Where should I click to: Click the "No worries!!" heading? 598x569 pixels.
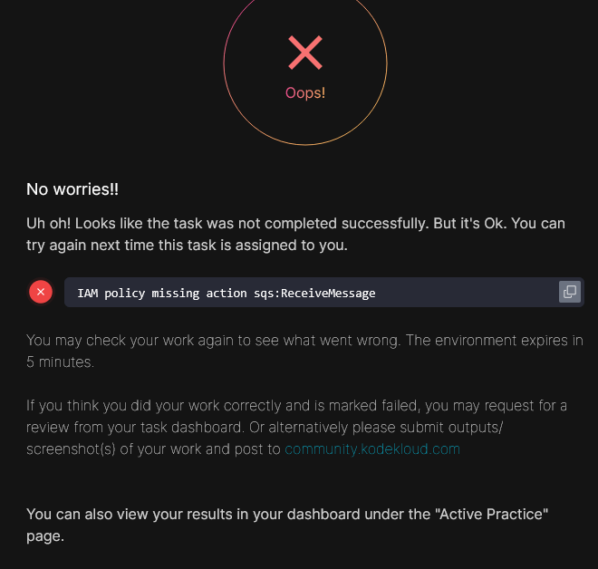click(72, 189)
